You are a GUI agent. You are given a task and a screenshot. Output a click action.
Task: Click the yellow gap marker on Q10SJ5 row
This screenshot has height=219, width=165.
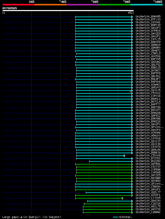click(x=130, y=91)
